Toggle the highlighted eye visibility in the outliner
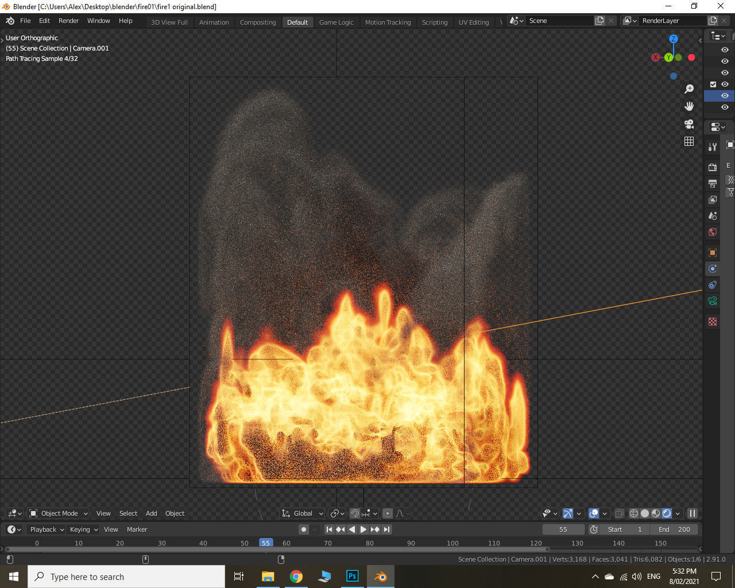735x588 pixels. click(724, 95)
